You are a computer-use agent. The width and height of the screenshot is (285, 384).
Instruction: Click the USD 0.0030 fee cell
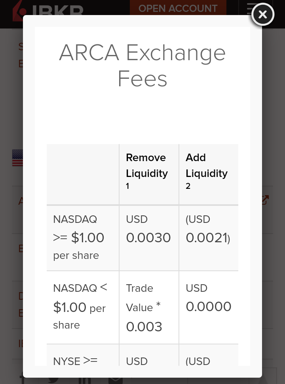click(x=148, y=230)
